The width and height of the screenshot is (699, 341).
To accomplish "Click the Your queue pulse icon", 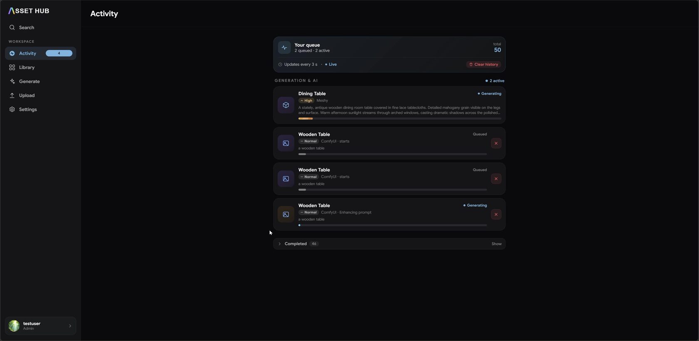I will (284, 47).
